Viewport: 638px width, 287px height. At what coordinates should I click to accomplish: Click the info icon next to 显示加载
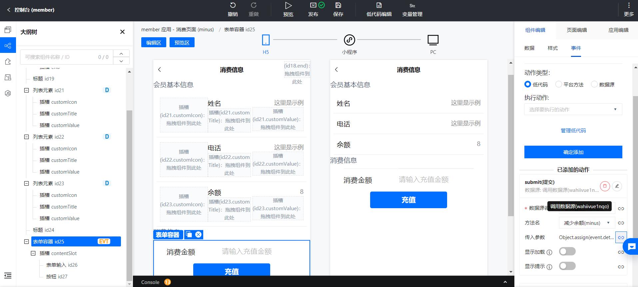(549, 252)
